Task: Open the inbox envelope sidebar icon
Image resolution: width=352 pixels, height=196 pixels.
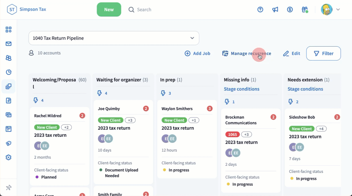Action: (x=9, y=44)
